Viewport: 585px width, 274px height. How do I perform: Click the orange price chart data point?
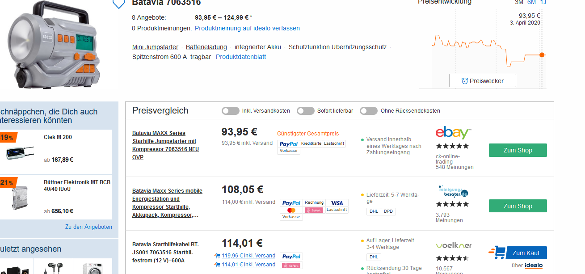[542, 55]
